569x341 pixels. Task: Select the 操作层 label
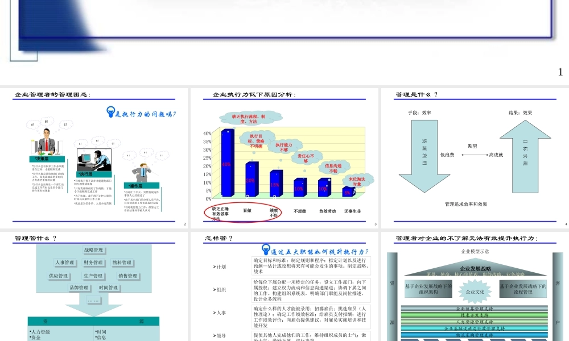142,185
